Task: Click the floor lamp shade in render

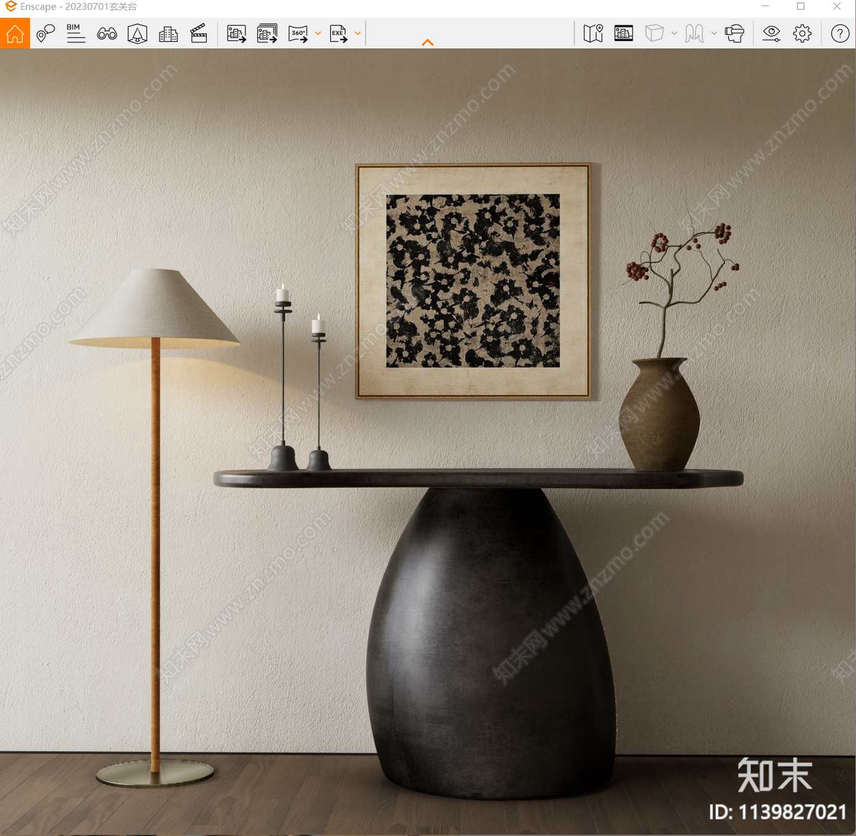Action: click(154, 308)
